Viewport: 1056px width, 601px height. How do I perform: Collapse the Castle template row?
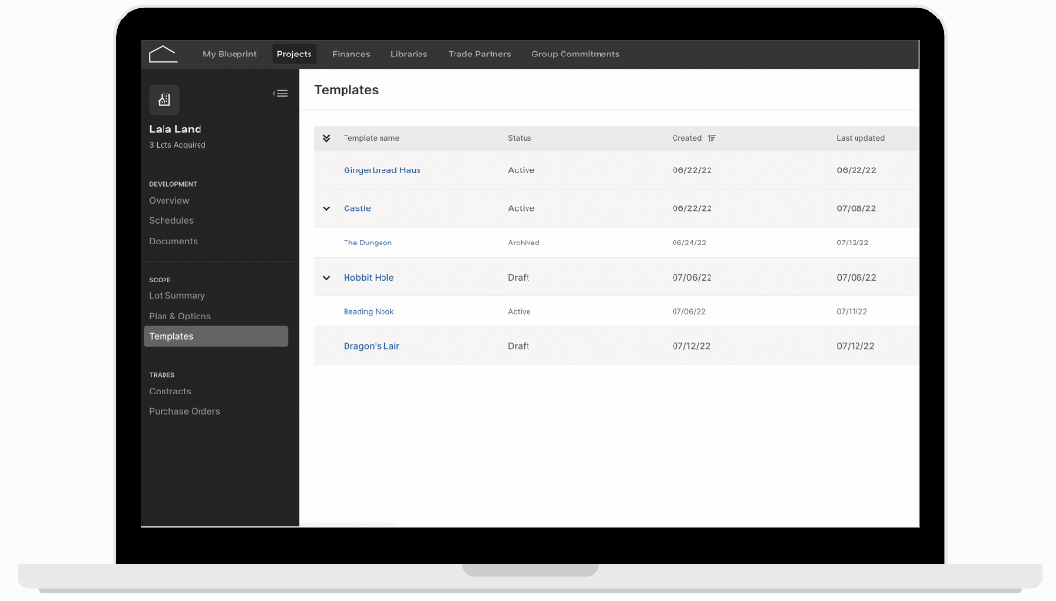pyautogui.click(x=326, y=208)
